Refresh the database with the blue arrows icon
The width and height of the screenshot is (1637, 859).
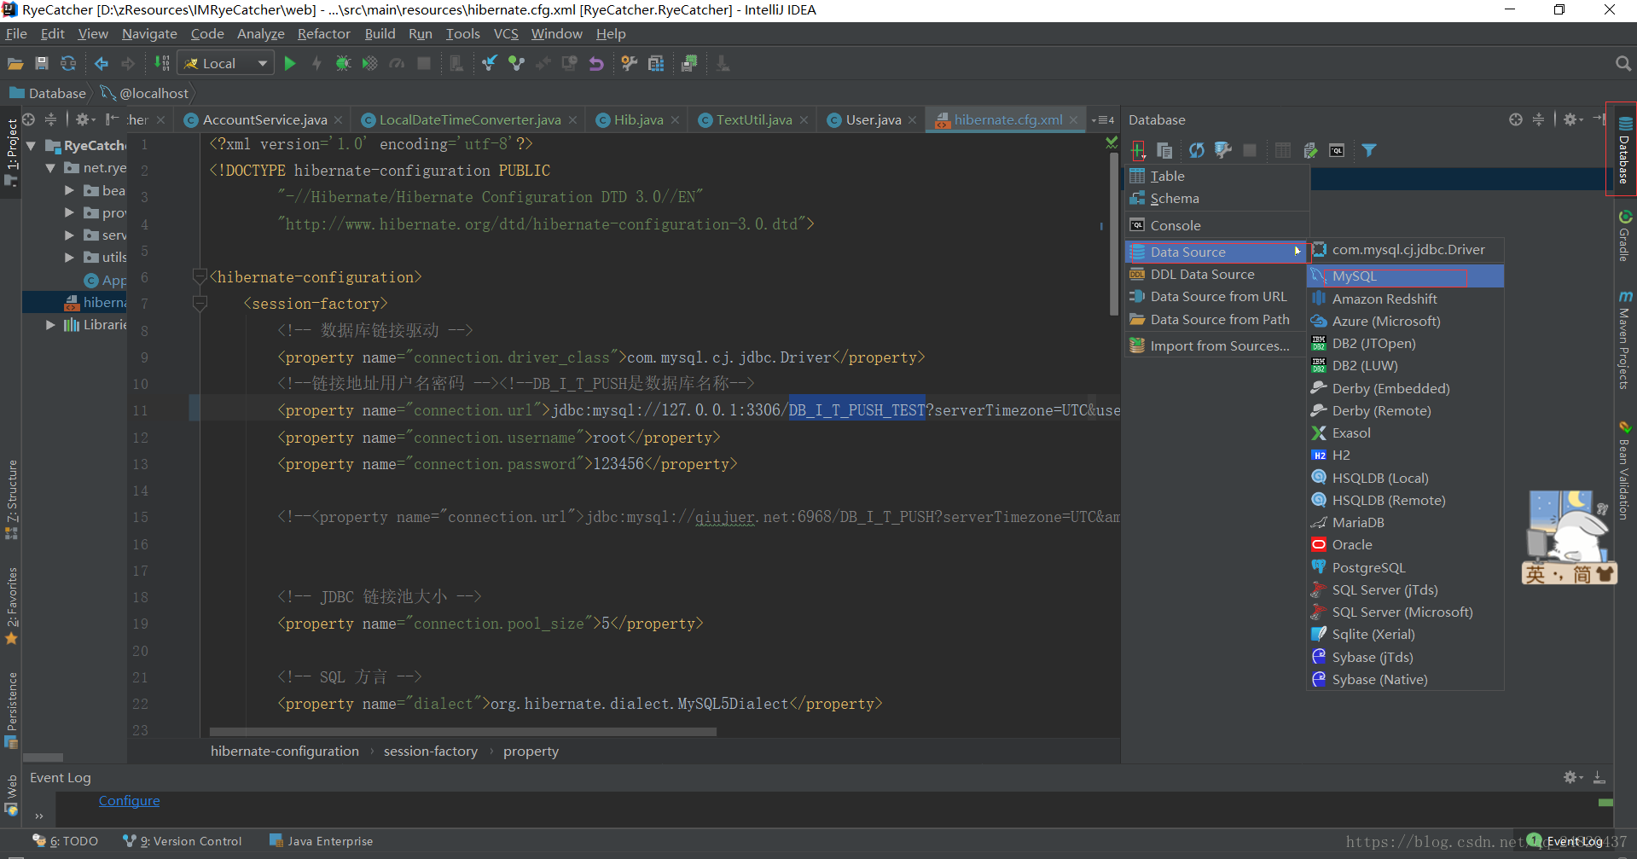click(1197, 151)
